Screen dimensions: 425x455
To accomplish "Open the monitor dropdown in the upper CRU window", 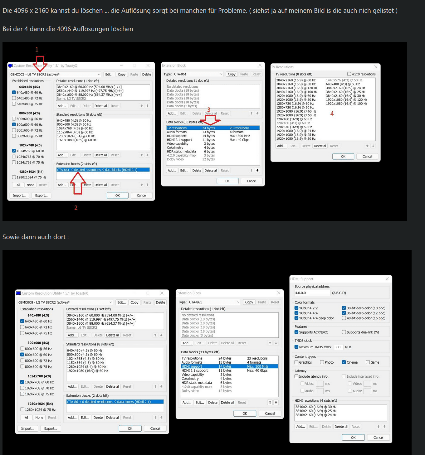I will tap(55, 74).
